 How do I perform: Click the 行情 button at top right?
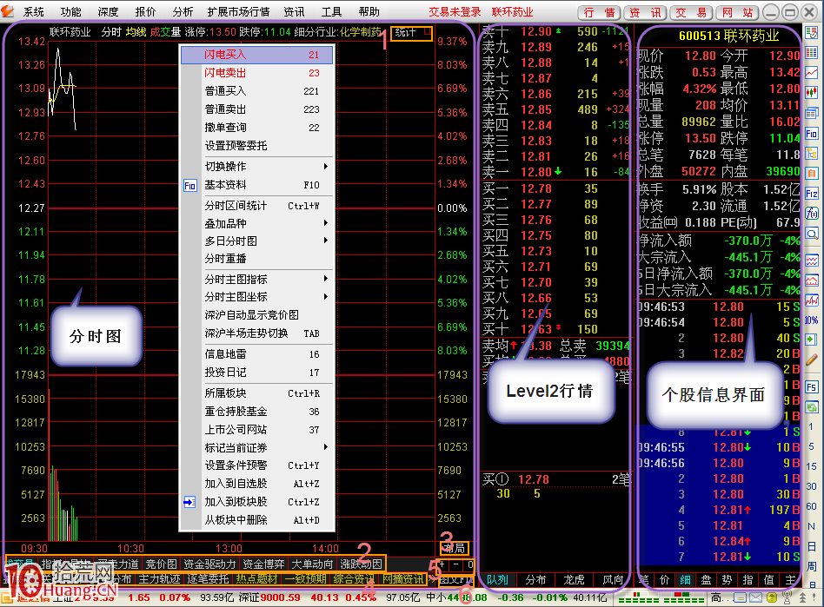(600, 12)
